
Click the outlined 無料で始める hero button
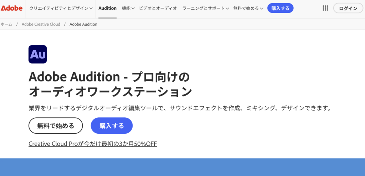56,126
